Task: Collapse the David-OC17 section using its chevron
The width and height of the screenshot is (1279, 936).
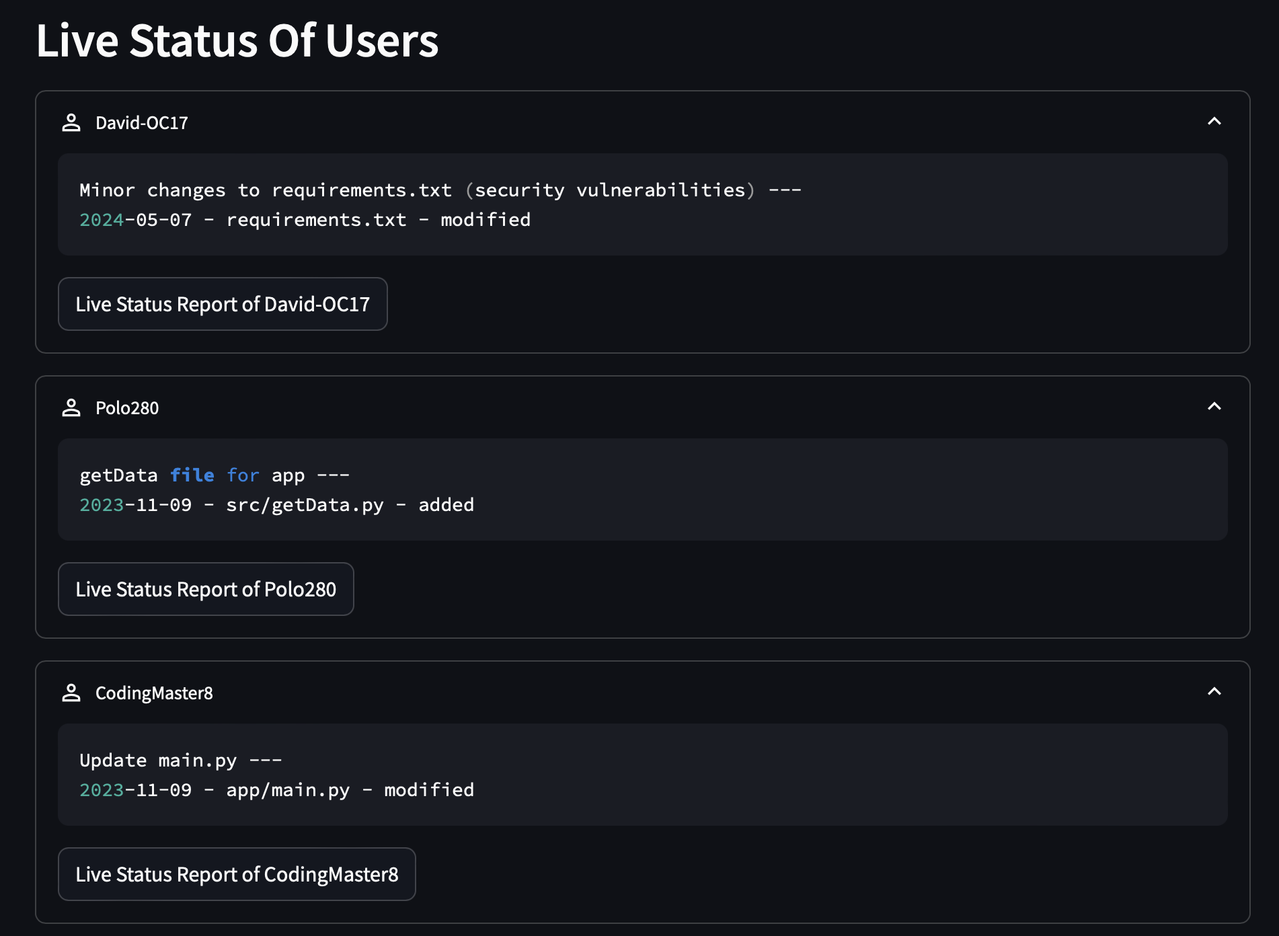Action: click(x=1214, y=122)
